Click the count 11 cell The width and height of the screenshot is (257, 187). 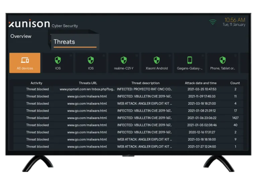[x=235, y=96]
